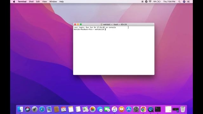Screen dimensions: 203x114
Task: Open FaceTime from the Dock
Action: click(x=107, y=109)
